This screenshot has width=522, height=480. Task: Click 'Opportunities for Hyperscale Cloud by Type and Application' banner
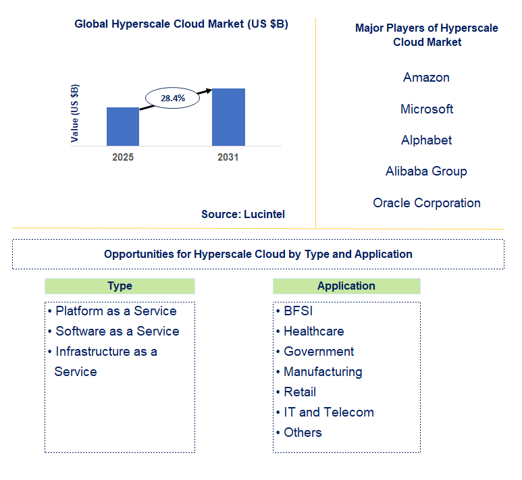click(x=259, y=254)
